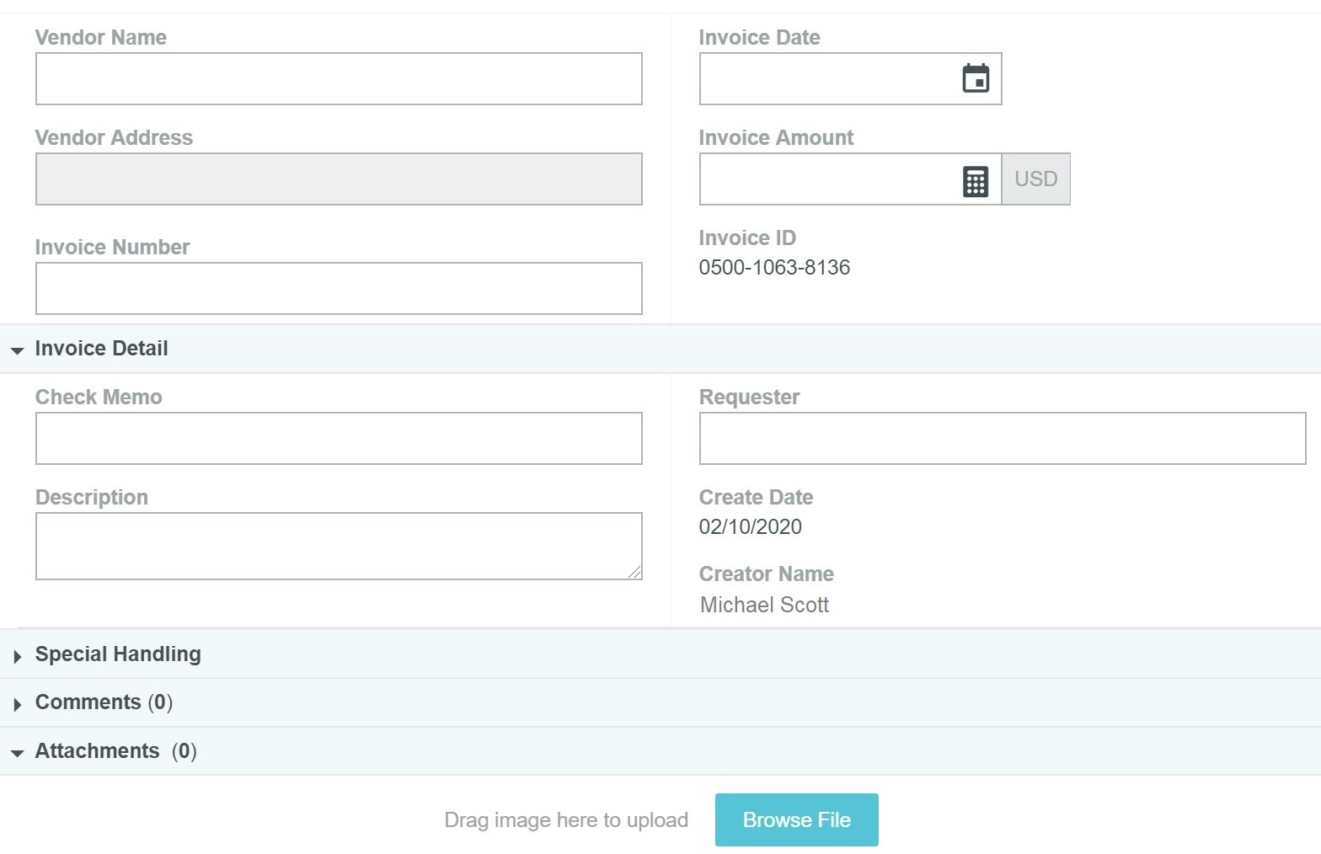Click the Check Memo input field
The height and width of the screenshot is (854, 1321).
(339, 439)
